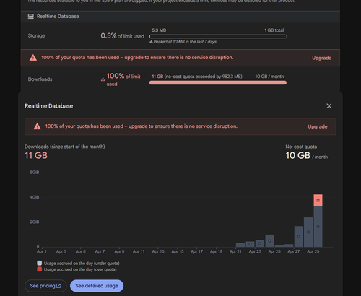Click the Apr 27 bar in downloads chart

pos(298,236)
